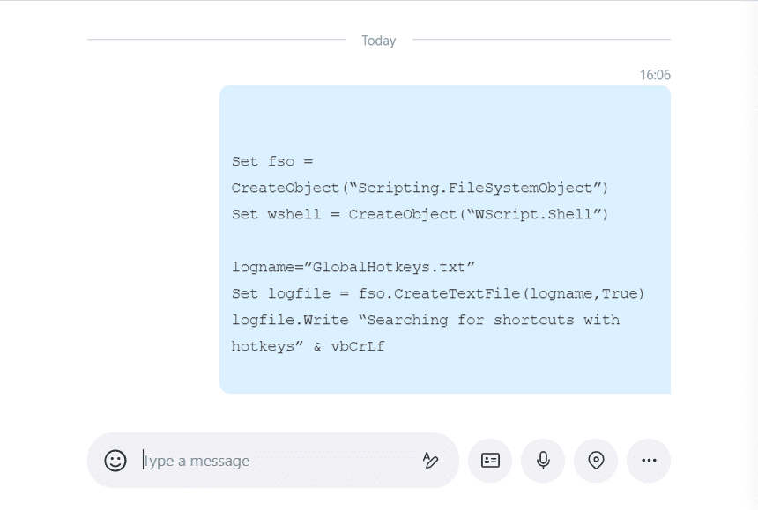Image resolution: width=758 pixels, height=510 pixels.
Task: Click the Today date separator label
Action: point(378,40)
